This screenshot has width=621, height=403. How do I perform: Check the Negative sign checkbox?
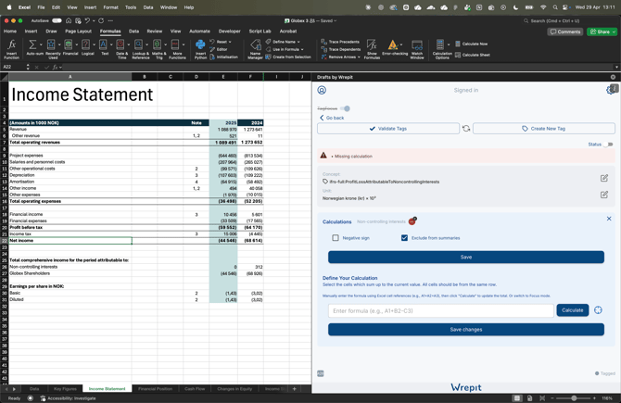[336, 238]
